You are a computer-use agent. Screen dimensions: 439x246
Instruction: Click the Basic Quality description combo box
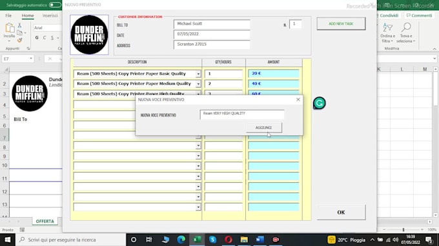[x=137, y=73]
